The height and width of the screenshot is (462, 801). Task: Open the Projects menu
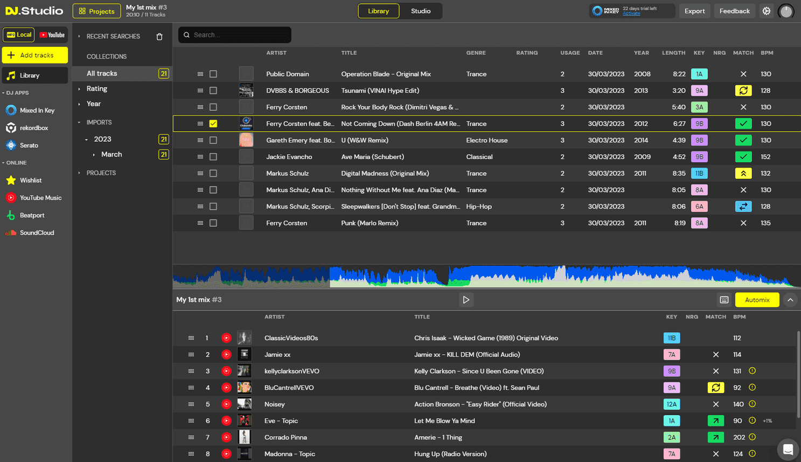(96, 11)
